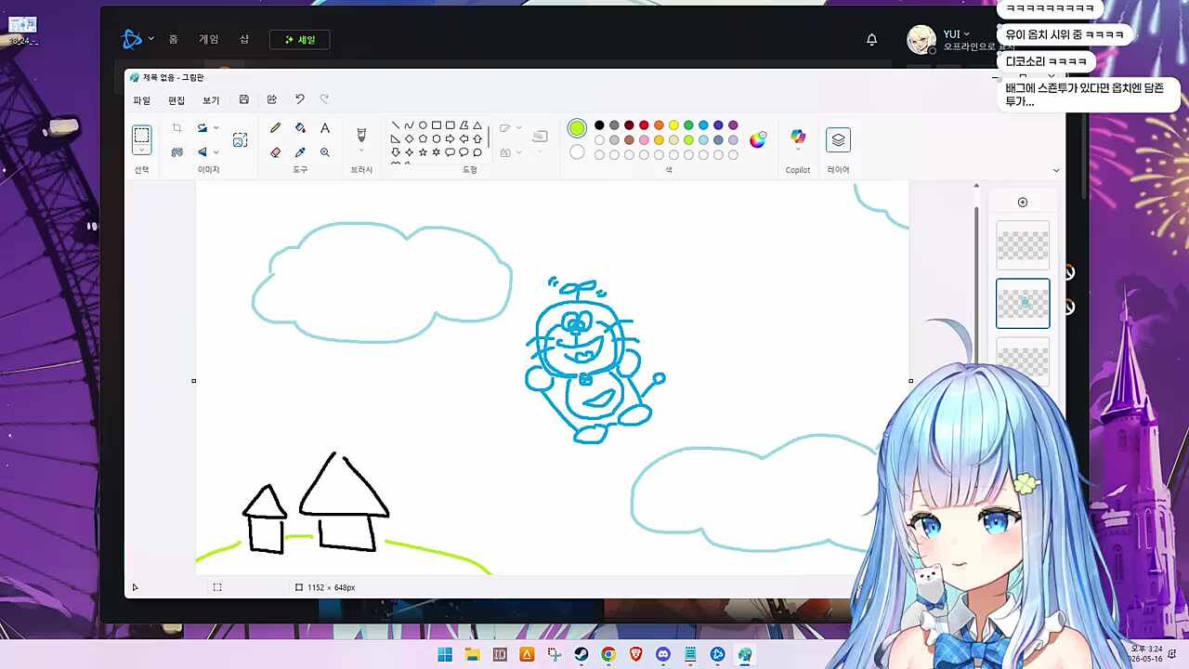Screen dimensions: 1189x669
Task: Open the Brushes dropdown
Action: tap(361, 150)
